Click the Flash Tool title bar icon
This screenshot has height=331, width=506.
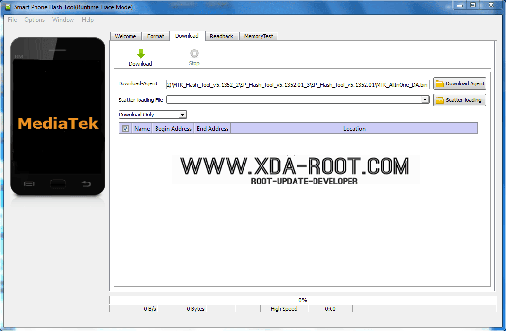coord(8,7)
